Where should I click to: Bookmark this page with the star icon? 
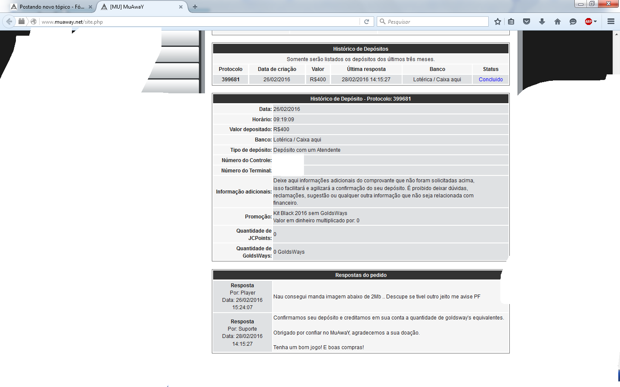(x=498, y=21)
